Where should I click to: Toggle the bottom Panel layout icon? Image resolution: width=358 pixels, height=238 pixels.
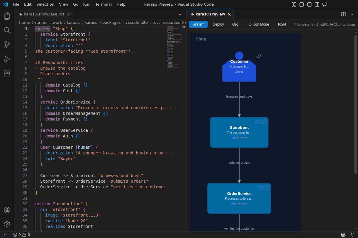[309, 4]
